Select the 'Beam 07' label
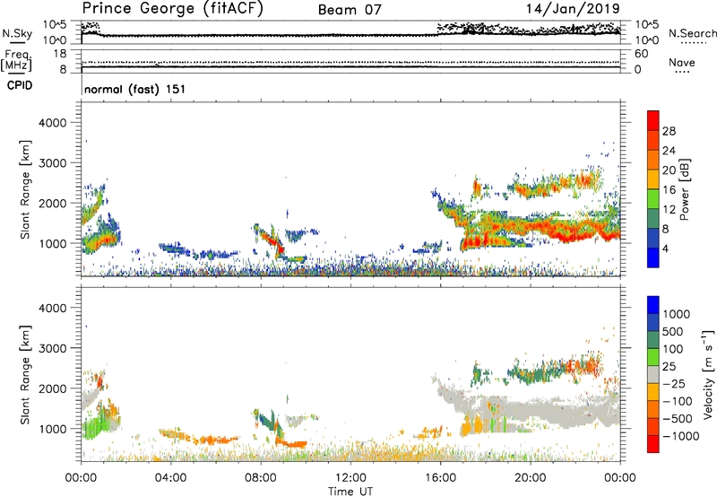The width and height of the screenshot is (717, 497). click(x=350, y=10)
